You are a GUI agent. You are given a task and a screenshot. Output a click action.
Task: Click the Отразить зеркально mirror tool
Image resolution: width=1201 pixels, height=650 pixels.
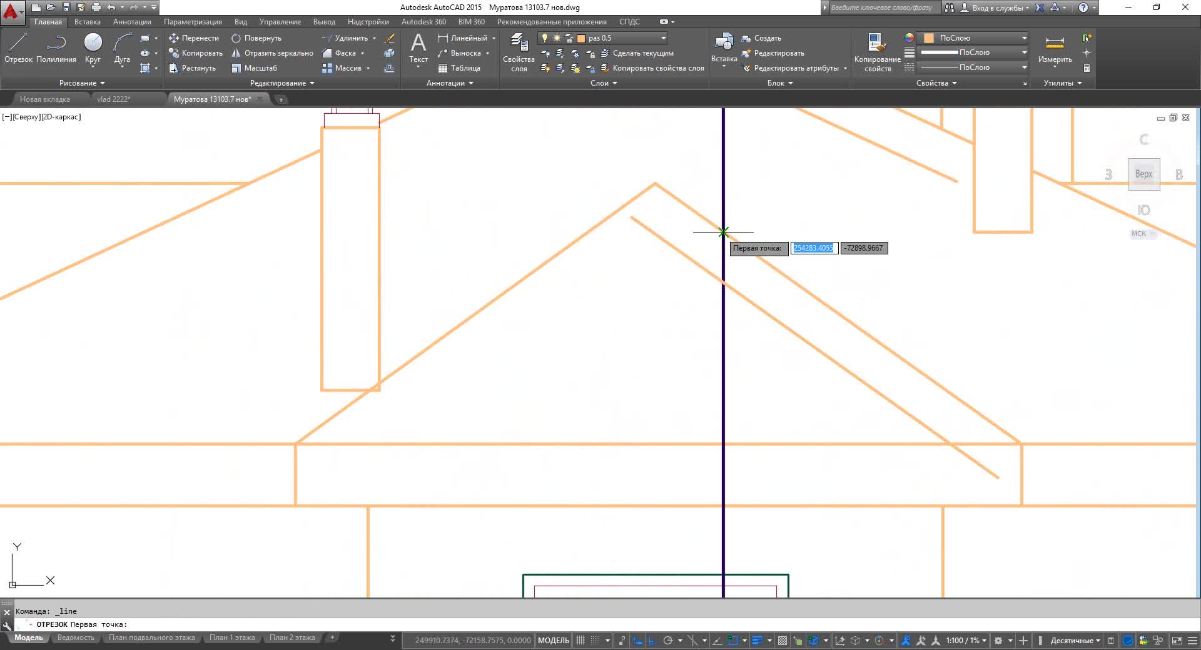(272, 53)
